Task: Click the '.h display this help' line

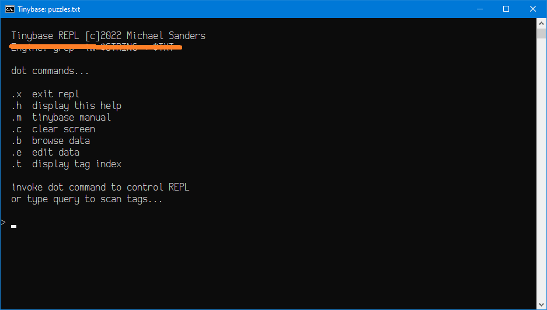Action: (x=67, y=106)
